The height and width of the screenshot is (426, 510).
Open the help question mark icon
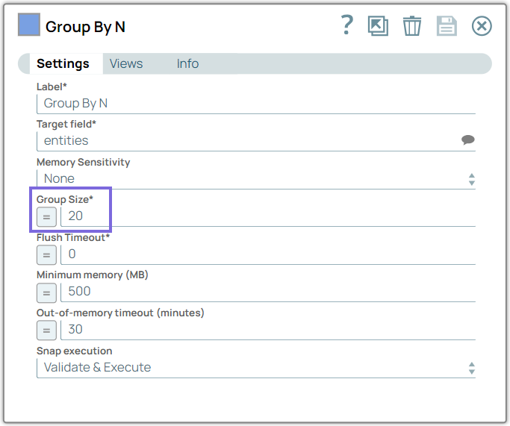click(346, 26)
